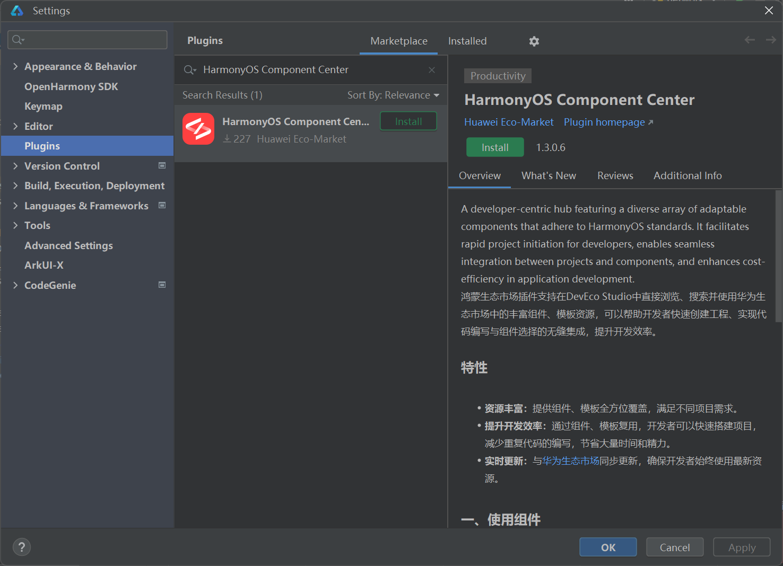The image size is (783, 566).
Task: Expand the Editor settings node
Action: tap(15, 126)
